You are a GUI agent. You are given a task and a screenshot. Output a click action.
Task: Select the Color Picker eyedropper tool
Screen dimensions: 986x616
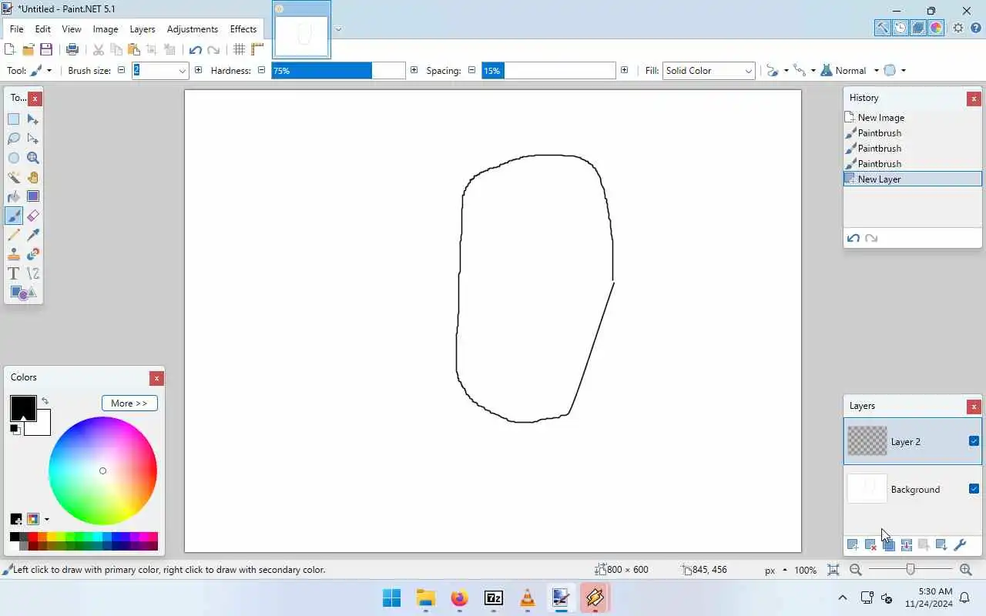pyautogui.click(x=33, y=235)
